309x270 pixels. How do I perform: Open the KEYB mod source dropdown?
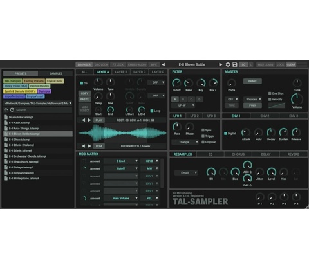click(150, 161)
